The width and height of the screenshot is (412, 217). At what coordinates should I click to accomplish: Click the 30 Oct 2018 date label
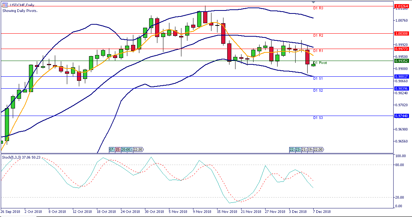[154, 211]
